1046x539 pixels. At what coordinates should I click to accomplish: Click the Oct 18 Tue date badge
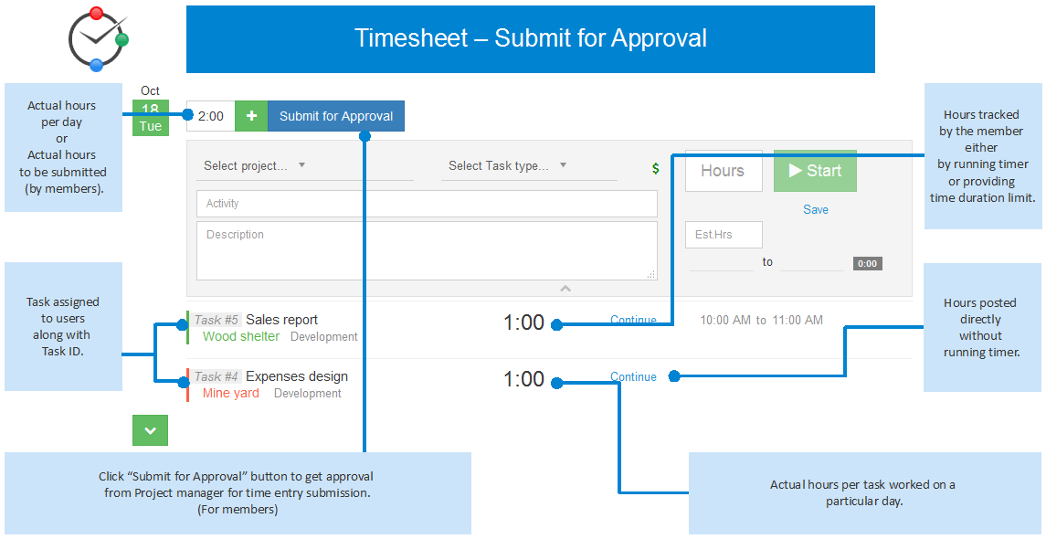pyautogui.click(x=151, y=110)
